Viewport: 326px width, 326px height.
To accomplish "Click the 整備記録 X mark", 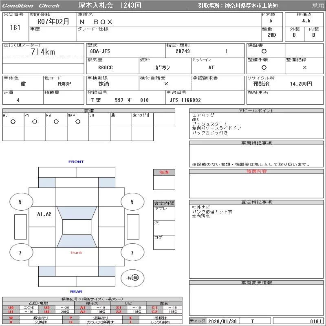I will 304,67.
